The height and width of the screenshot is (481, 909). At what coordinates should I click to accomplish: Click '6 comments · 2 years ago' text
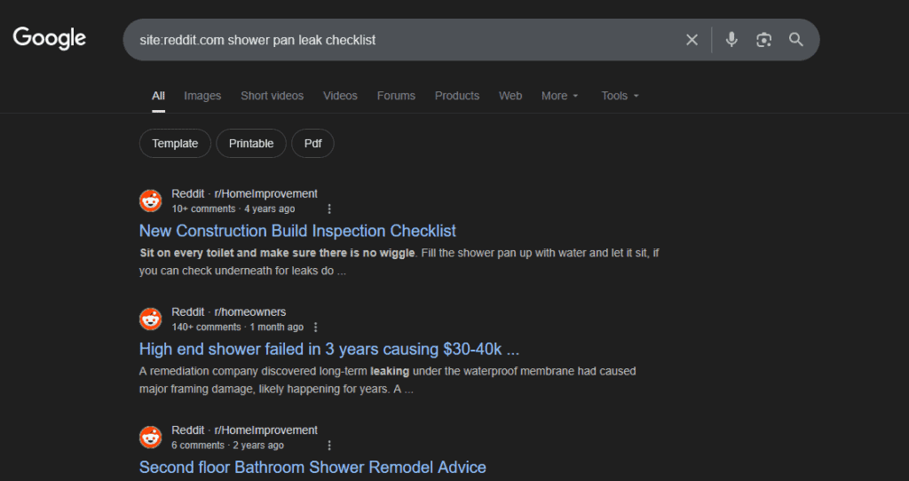pyautogui.click(x=227, y=446)
